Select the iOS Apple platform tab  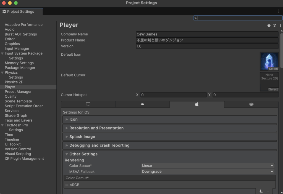pos(197,104)
